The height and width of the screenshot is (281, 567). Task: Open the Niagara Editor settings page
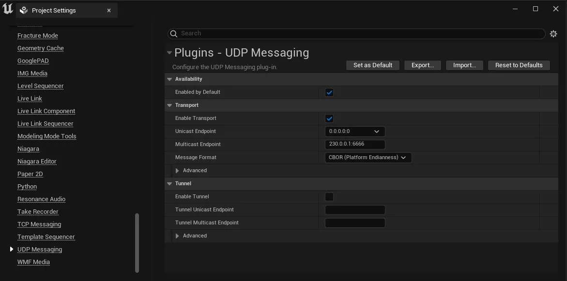tap(37, 162)
